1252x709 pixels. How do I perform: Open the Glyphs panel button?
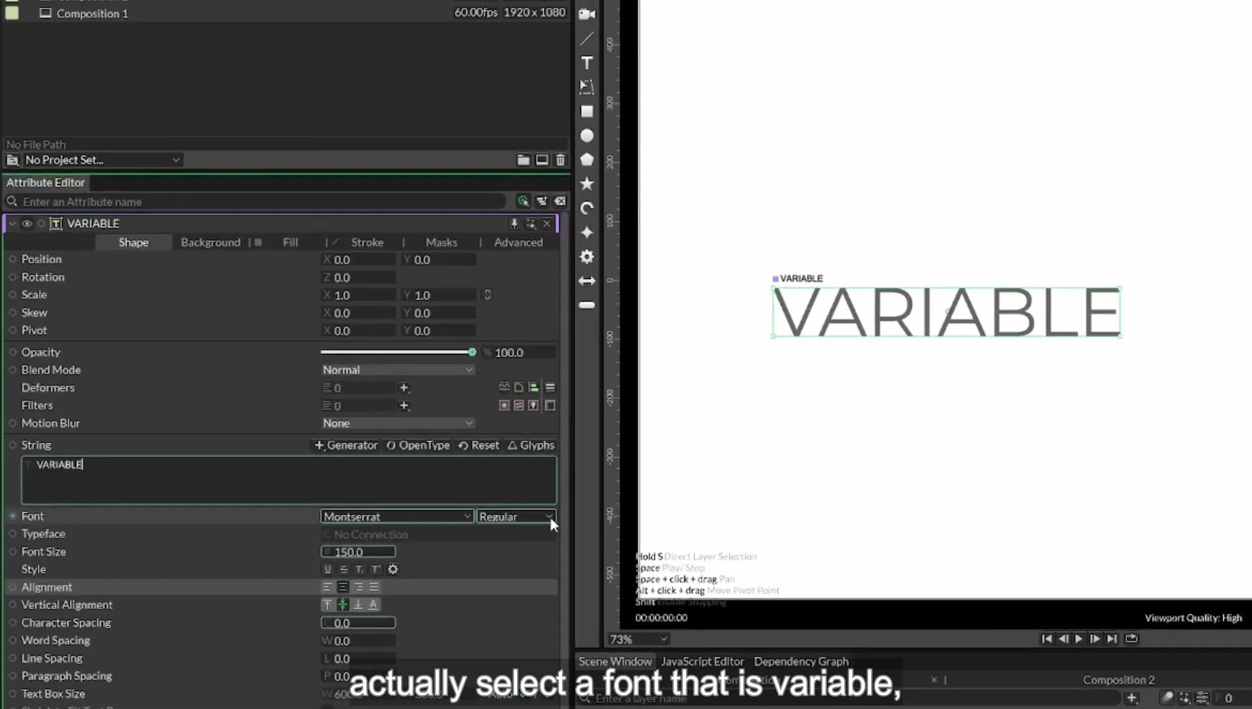point(531,445)
